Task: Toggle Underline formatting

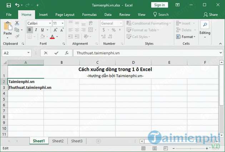Action: pyautogui.click(x=42, y=30)
